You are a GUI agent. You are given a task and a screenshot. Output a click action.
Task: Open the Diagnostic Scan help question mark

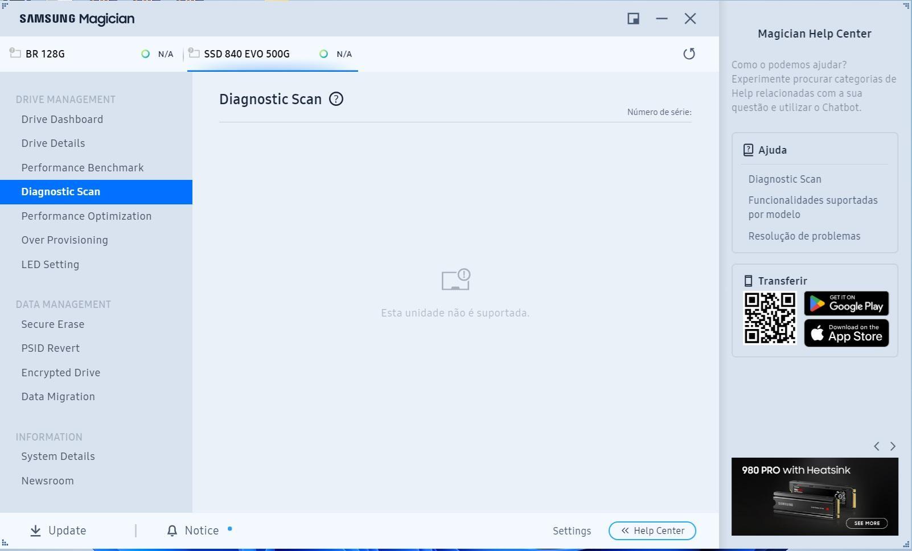coord(336,99)
